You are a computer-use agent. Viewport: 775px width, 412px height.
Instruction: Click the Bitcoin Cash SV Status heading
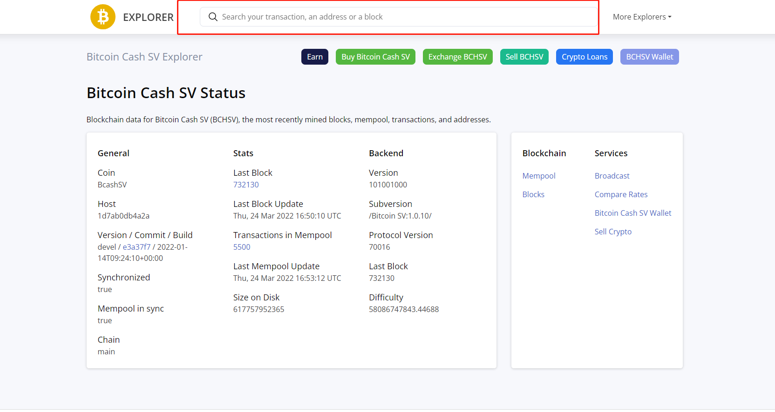tap(166, 93)
